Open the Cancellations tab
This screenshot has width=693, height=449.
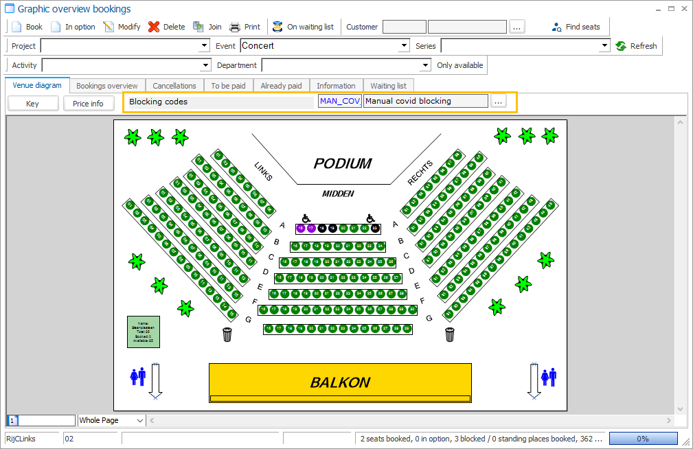(174, 85)
